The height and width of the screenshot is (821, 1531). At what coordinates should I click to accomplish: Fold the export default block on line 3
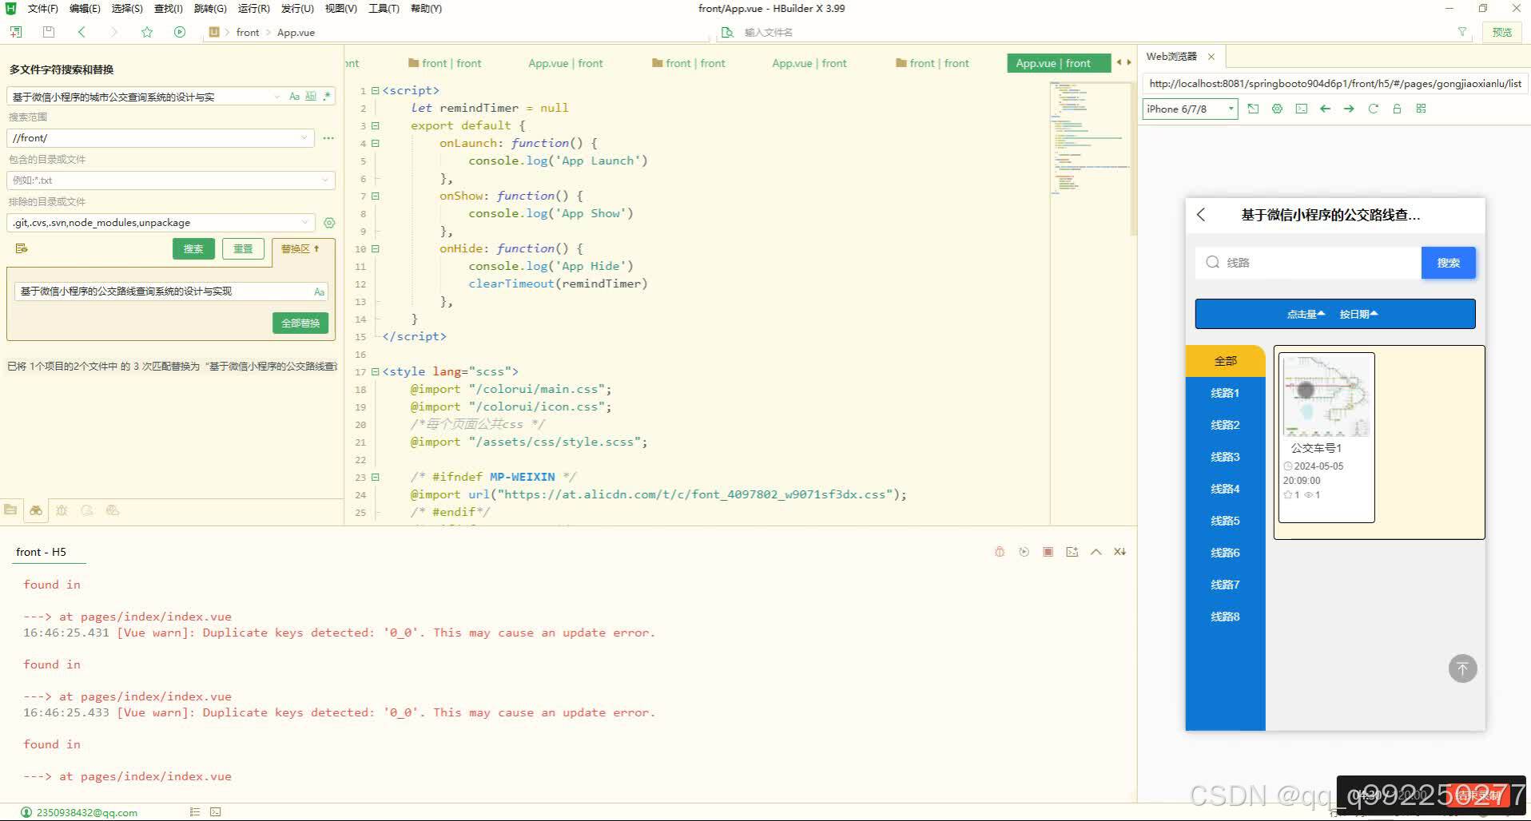pyautogui.click(x=376, y=125)
